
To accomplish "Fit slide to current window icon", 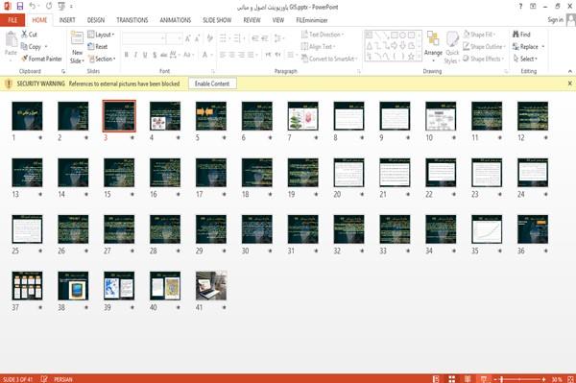I will click(x=570, y=379).
